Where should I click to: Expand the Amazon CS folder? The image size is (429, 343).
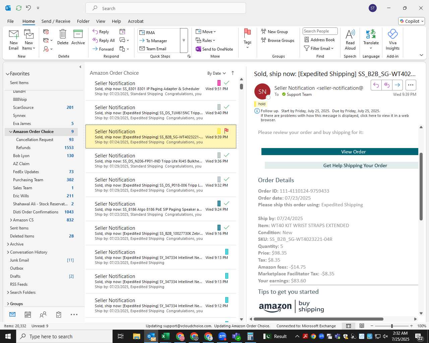coord(11,220)
